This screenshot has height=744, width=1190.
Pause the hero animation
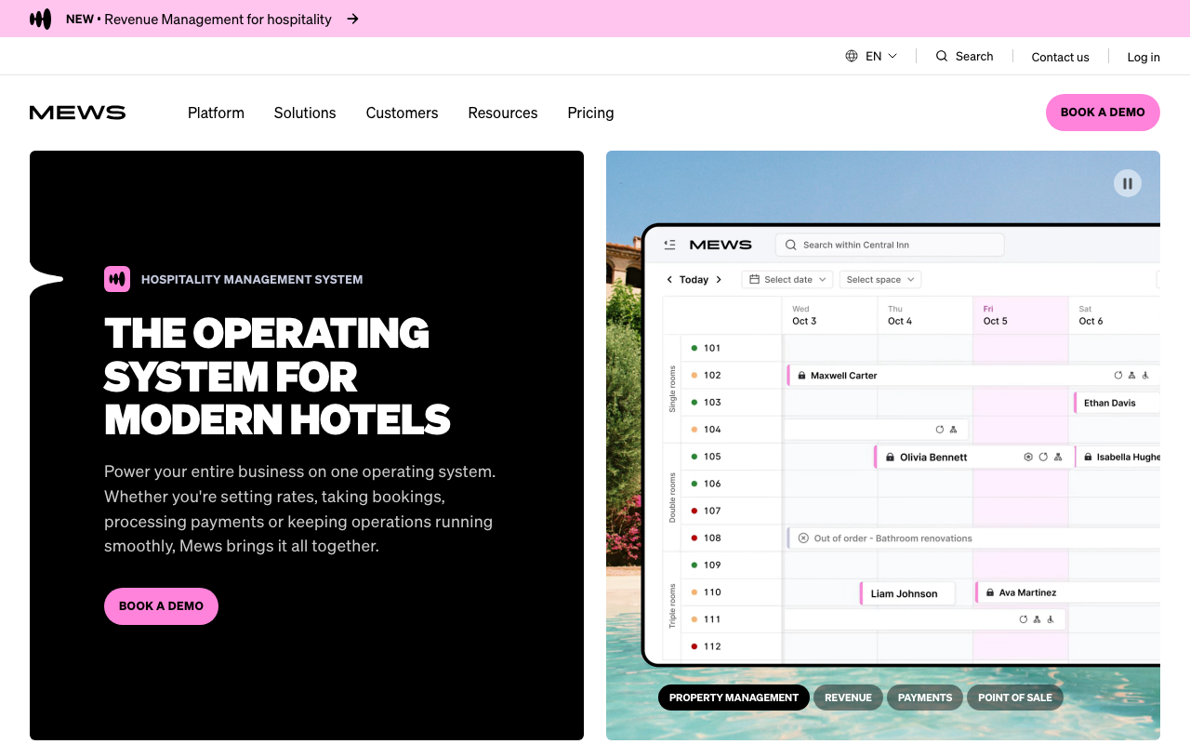[x=1128, y=183]
